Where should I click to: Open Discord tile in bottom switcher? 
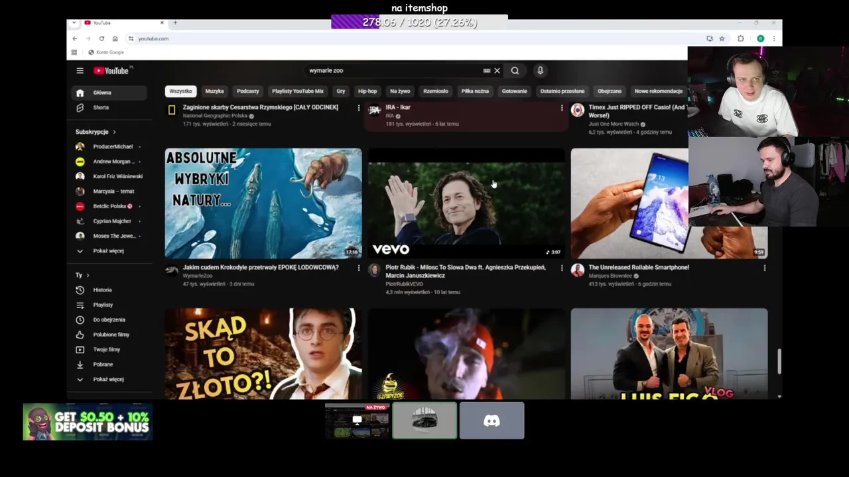coord(491,421)
